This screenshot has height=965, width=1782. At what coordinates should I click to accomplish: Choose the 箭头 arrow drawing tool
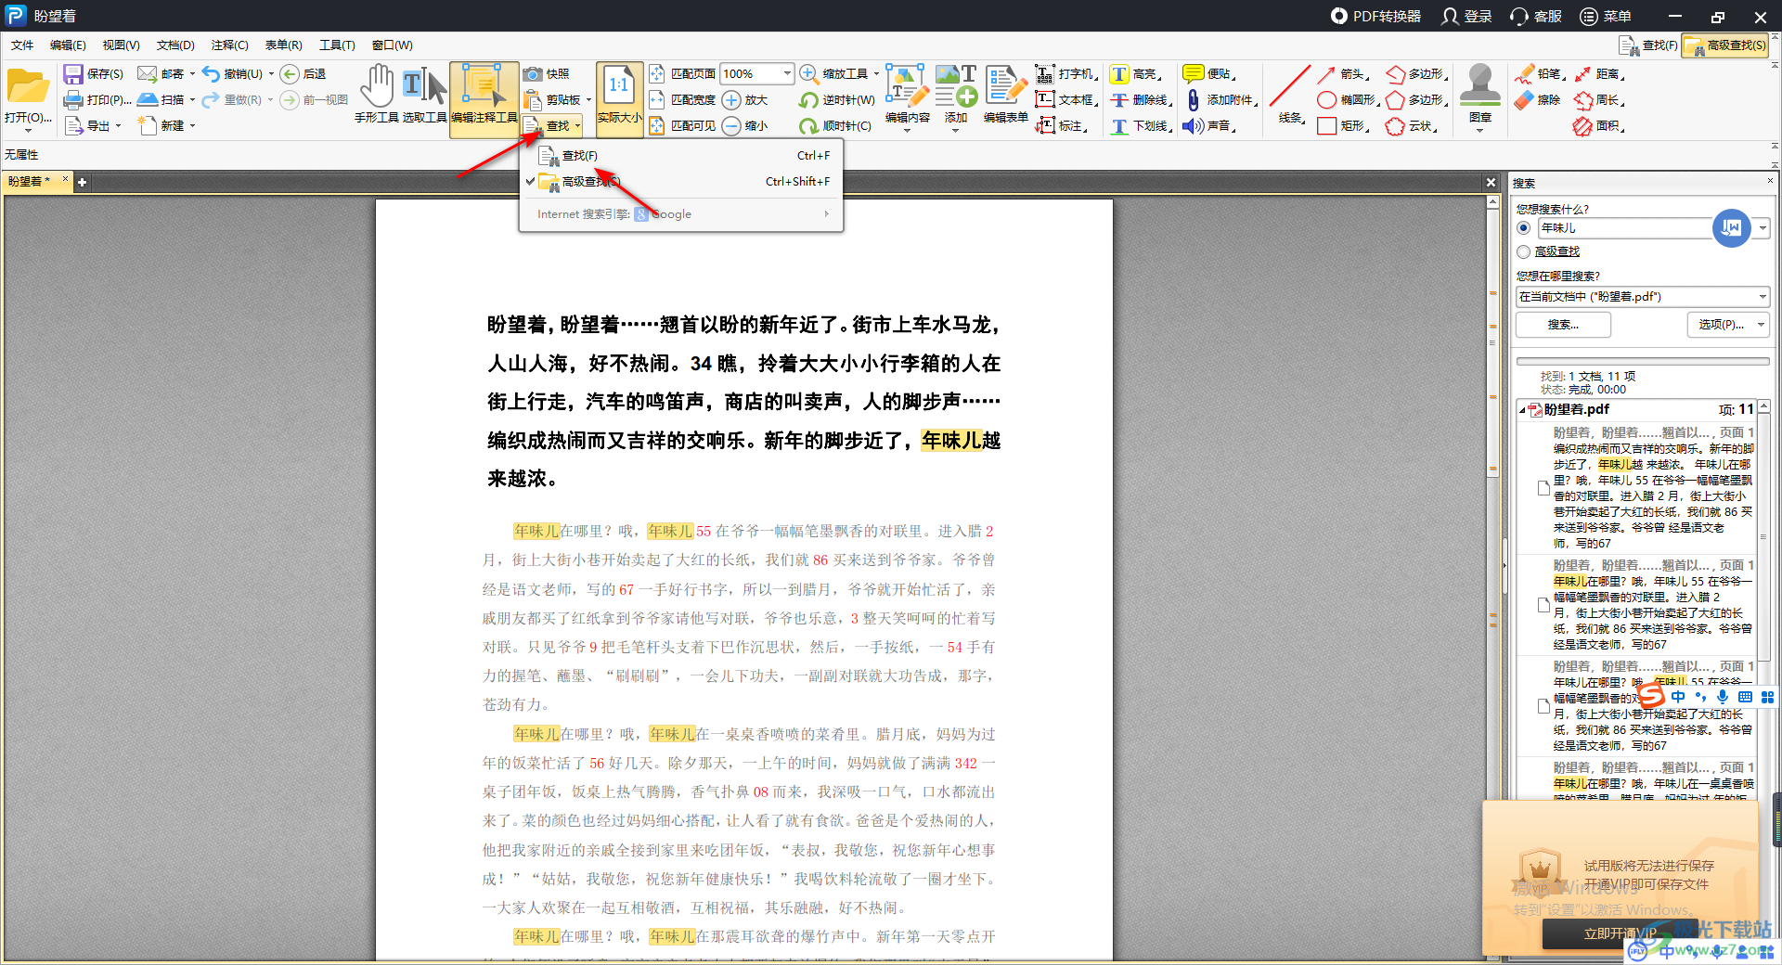point(1342,73)
